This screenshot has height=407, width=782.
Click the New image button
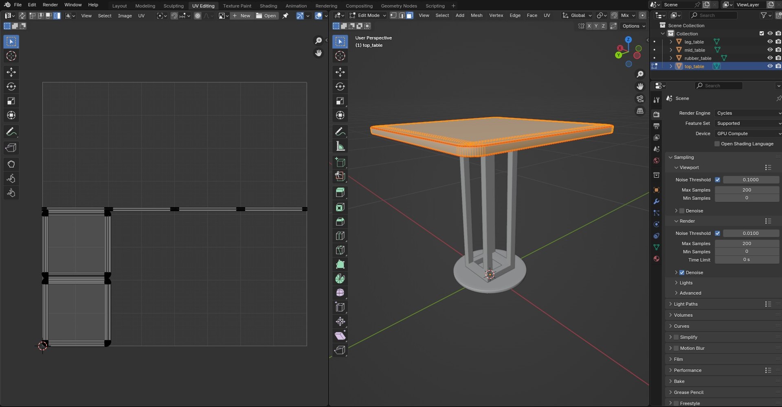tap(242, 16)
